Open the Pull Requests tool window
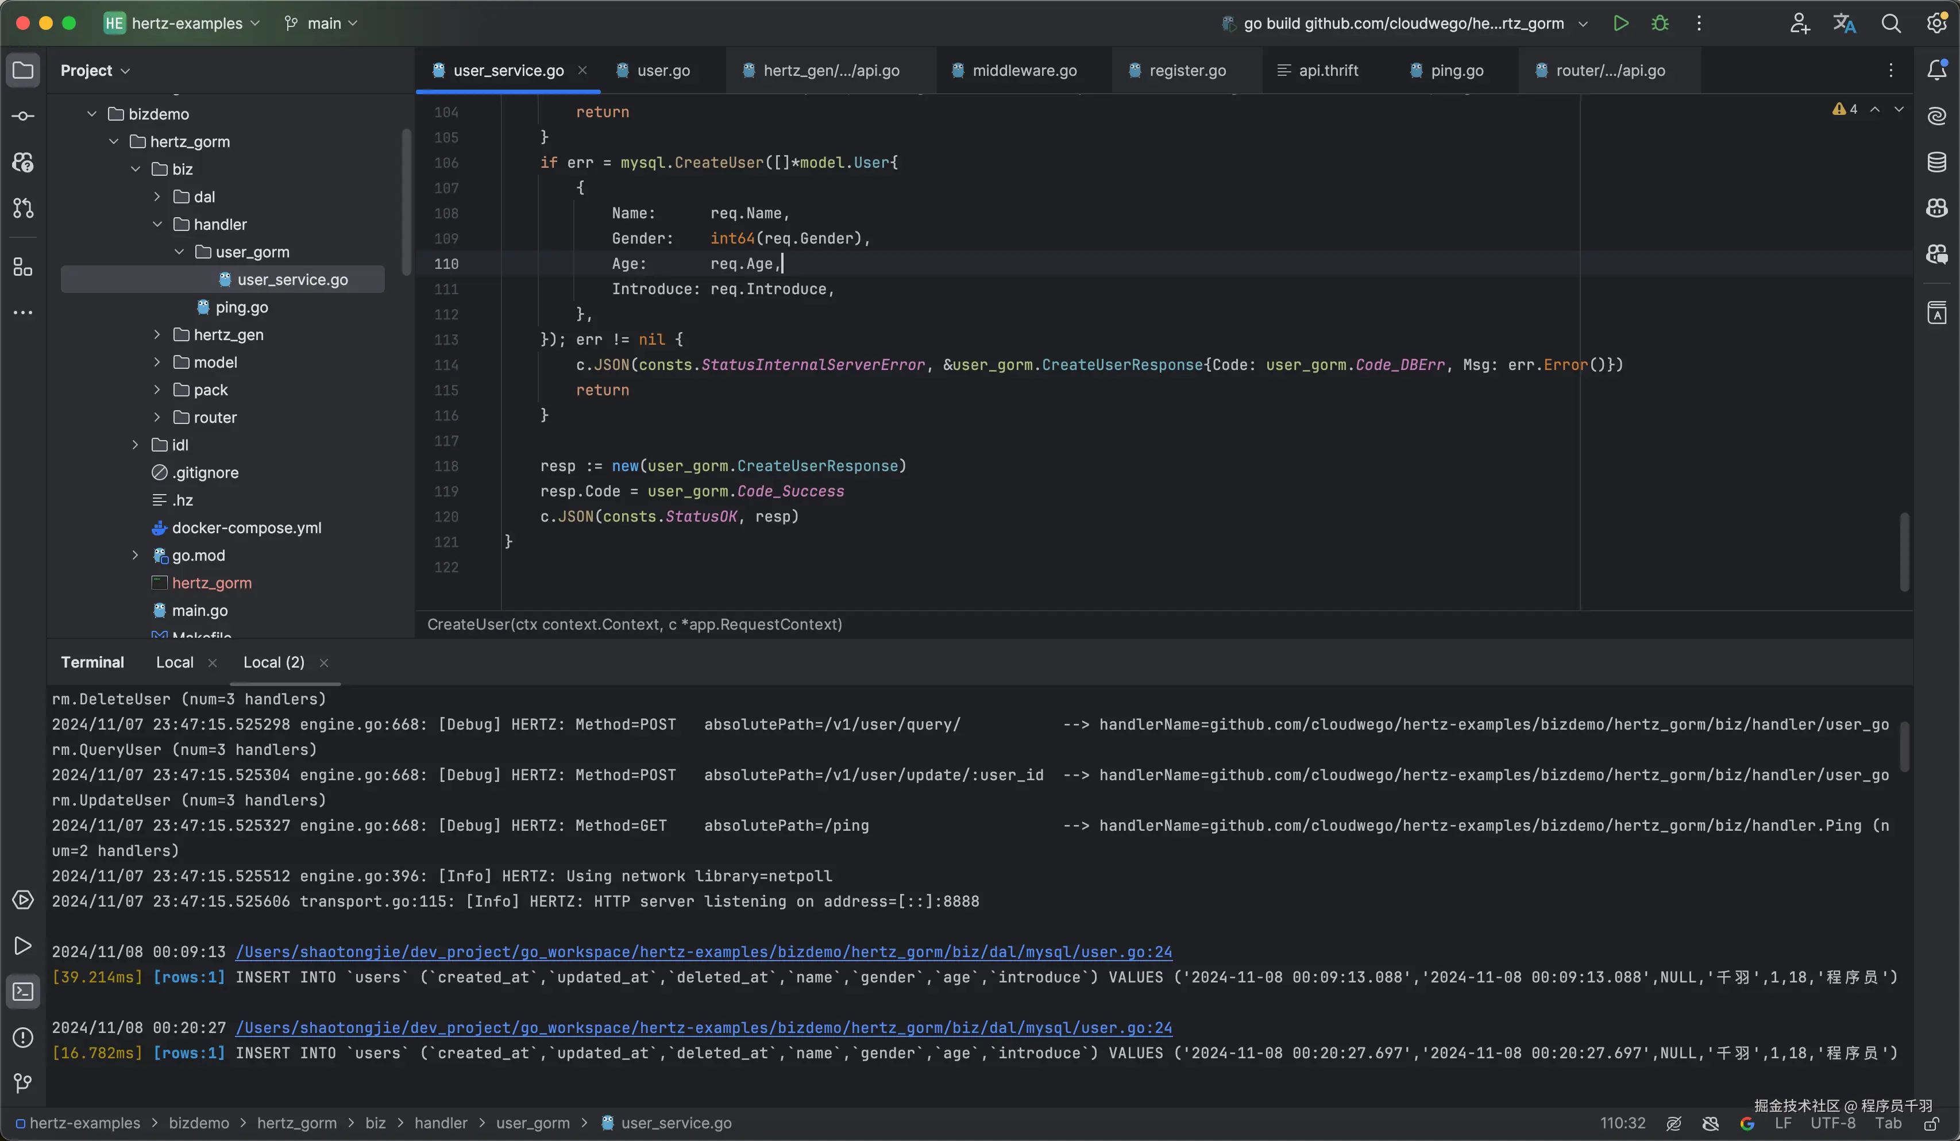This screenshot has height=1141, width=1960. click(x=24, y=207)
